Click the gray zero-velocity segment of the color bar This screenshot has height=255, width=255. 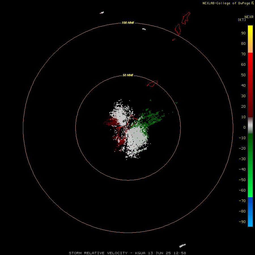pos(250,126)
